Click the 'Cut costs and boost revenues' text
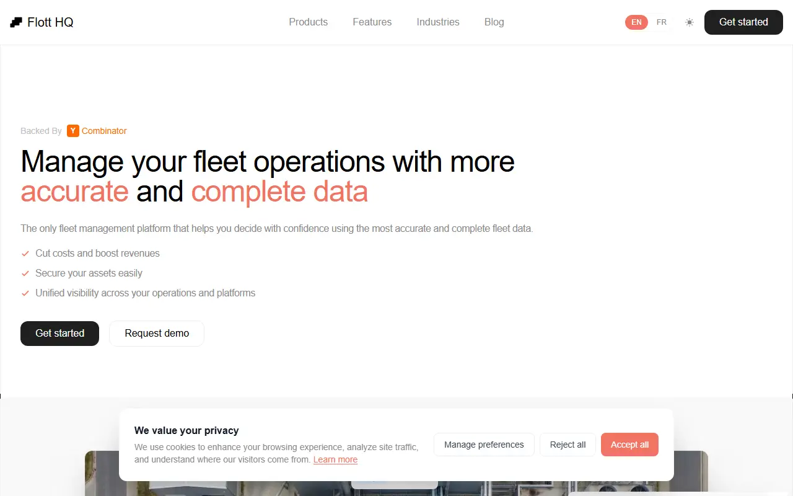This screenshot has width=793, height=496. pos(97,254)
